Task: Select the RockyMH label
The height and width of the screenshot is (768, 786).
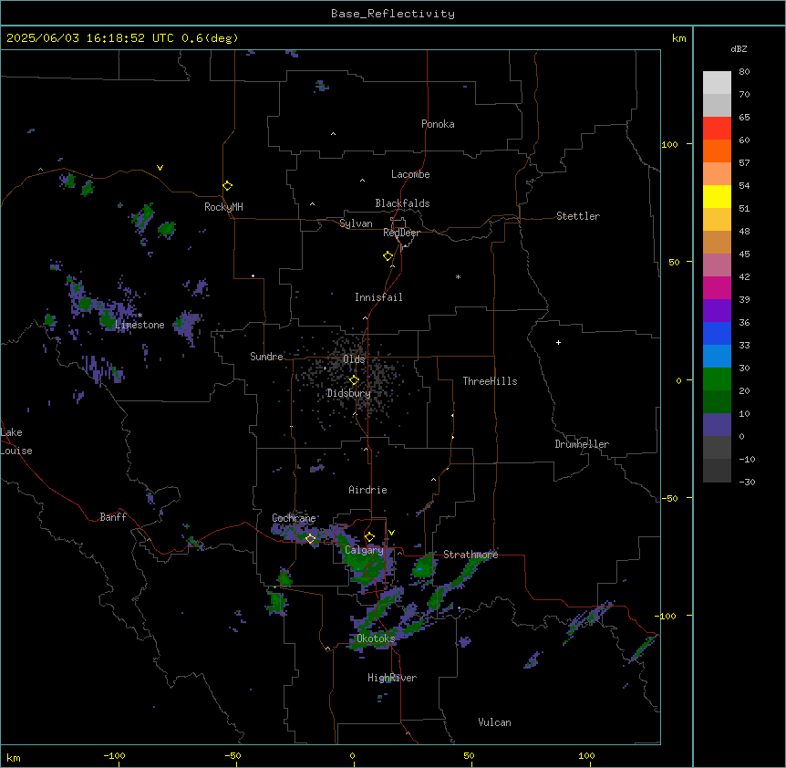Action: pyautogui.click(x=223, y=206)
